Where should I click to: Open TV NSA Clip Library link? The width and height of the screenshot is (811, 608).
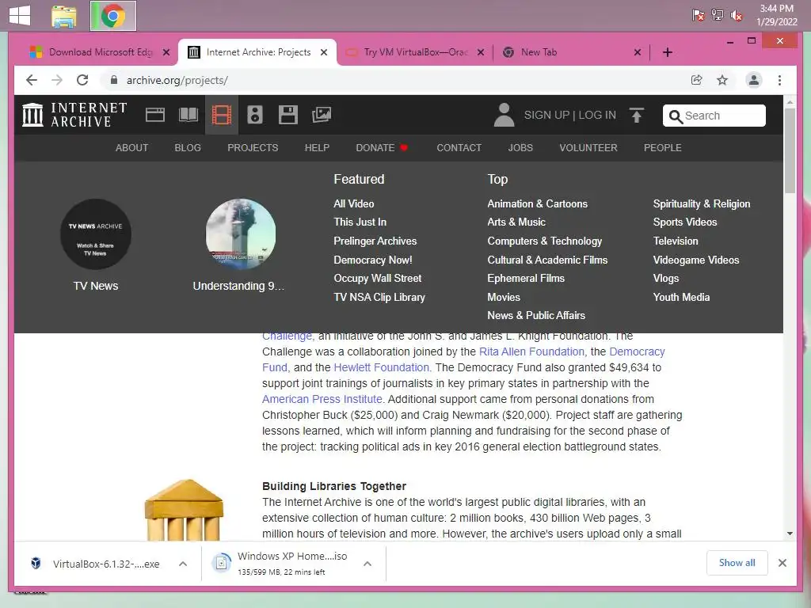[x=379, y=298]
